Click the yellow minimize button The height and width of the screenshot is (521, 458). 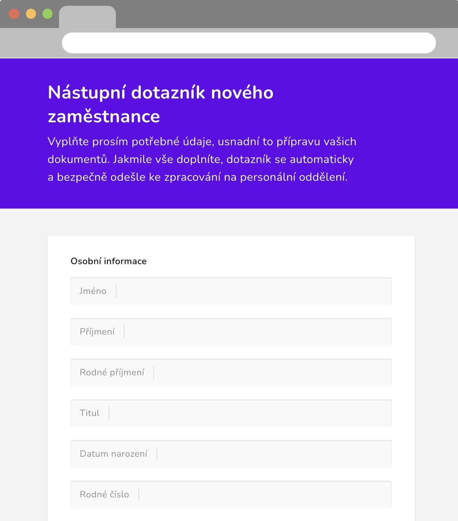click(x=30, y=13)
